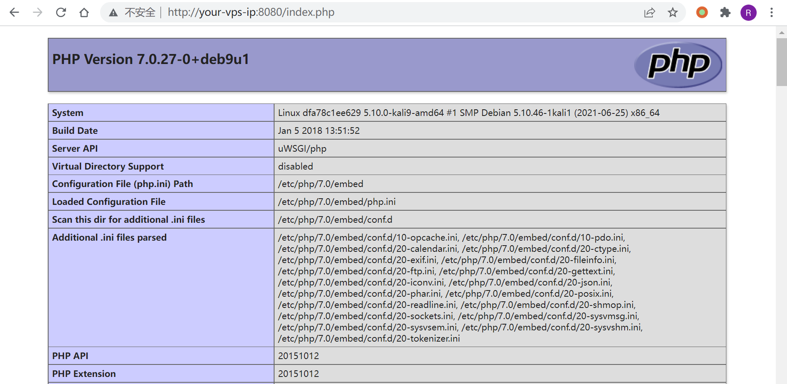Click the Build Date value cell
Screen dimensions: 787x384
coord(319,130)
